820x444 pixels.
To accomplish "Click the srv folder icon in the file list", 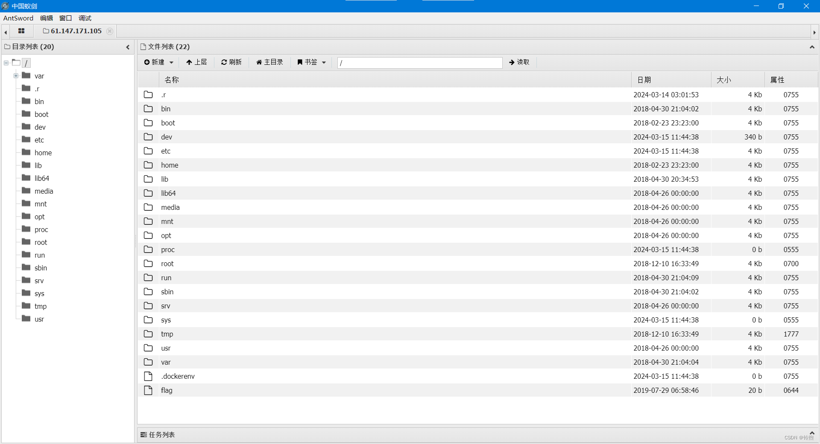I will [x=148, y=306].
